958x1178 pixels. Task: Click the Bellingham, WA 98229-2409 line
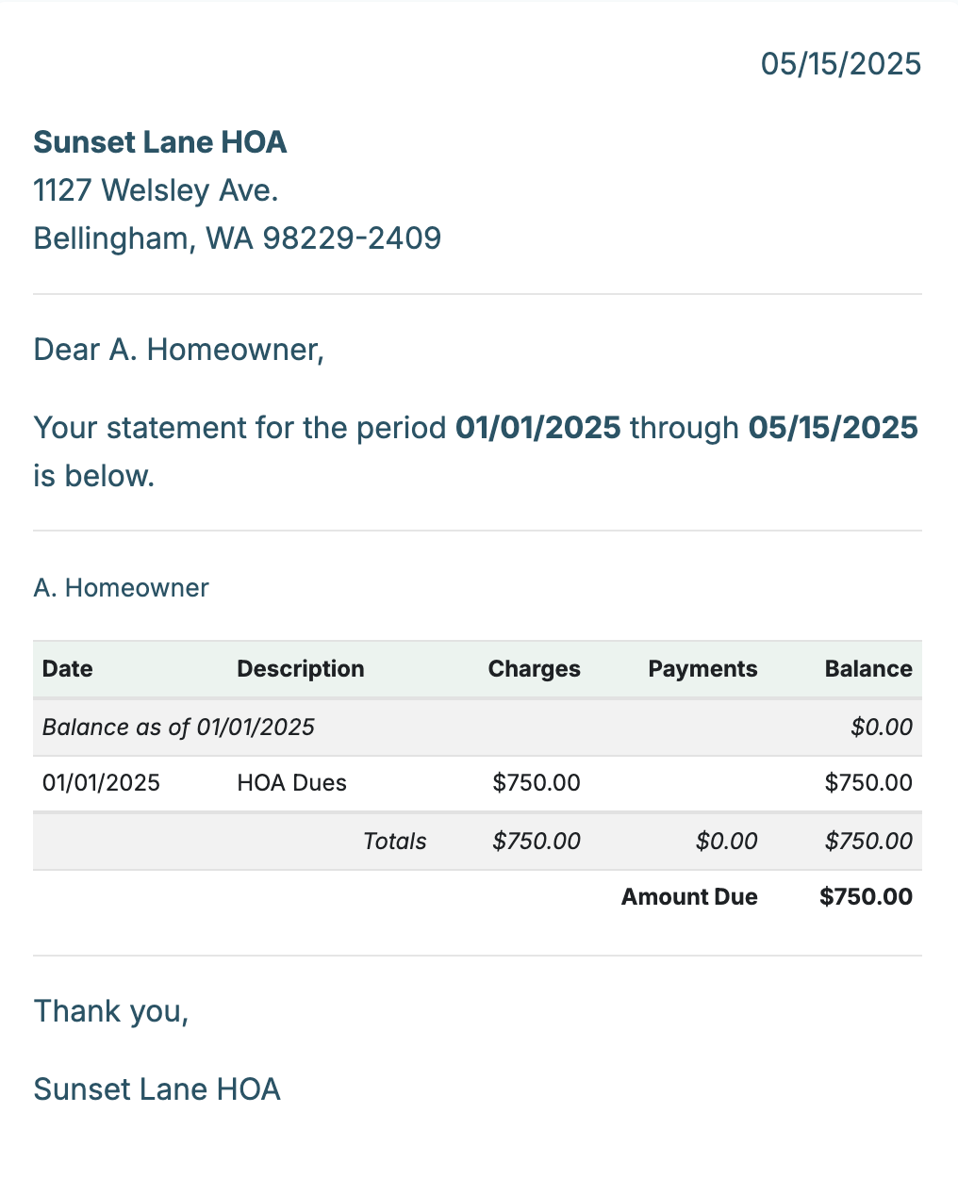point(238,238)
